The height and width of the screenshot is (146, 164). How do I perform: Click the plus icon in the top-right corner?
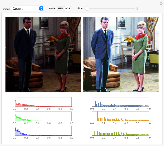tap(161, 4)
